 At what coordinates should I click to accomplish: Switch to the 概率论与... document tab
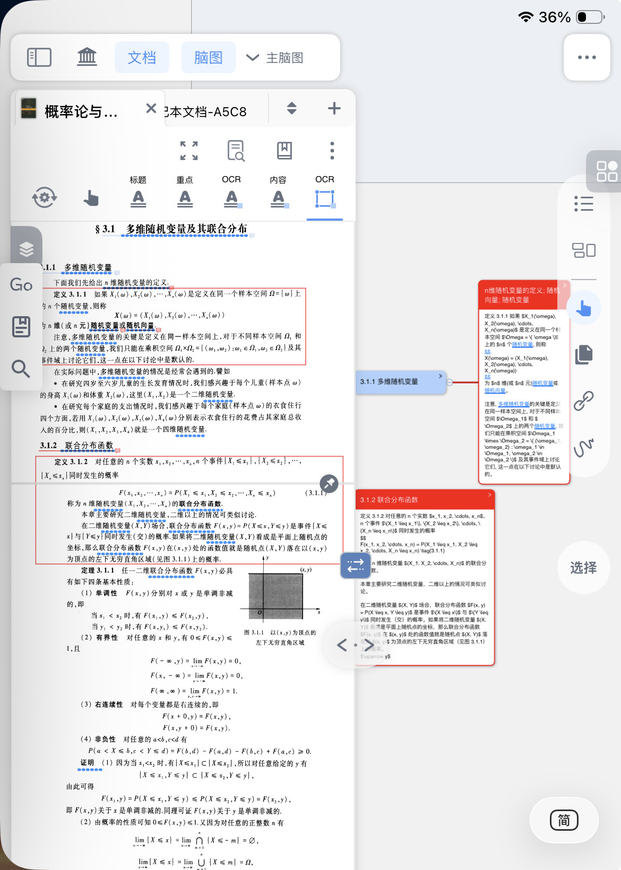[81, 111]
